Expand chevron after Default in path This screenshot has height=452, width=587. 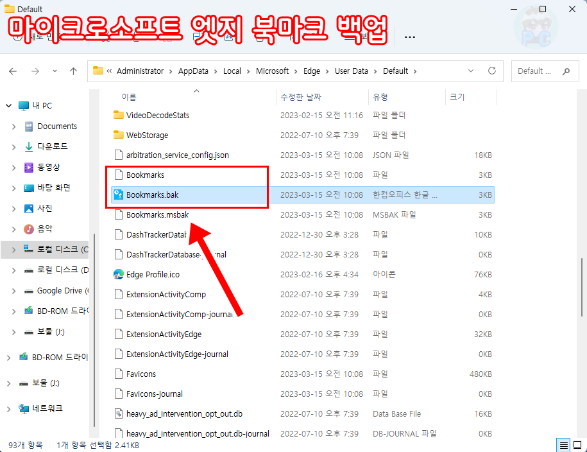[x=415, y=71]
